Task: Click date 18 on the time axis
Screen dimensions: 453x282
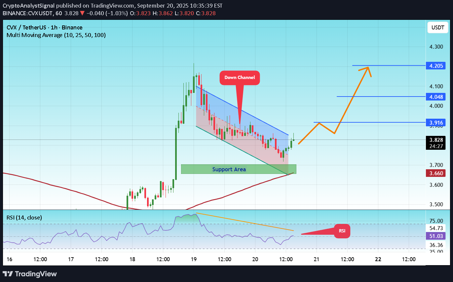Action: (132, 259)
